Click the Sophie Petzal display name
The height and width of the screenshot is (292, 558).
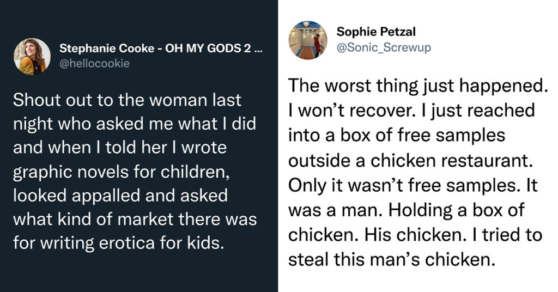pos(376,32)
